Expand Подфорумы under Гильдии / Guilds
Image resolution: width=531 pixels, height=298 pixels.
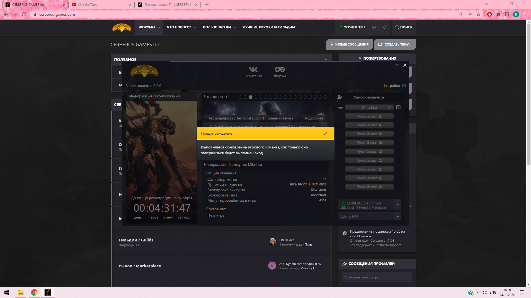pyautogui.click(x=129, y=245)
